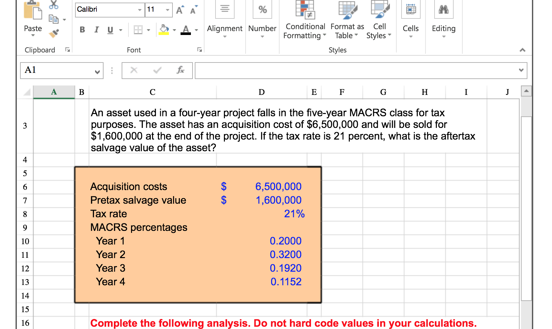552x329 pixels.
Task: Toggle italic formatting
Action: (96, 30)
